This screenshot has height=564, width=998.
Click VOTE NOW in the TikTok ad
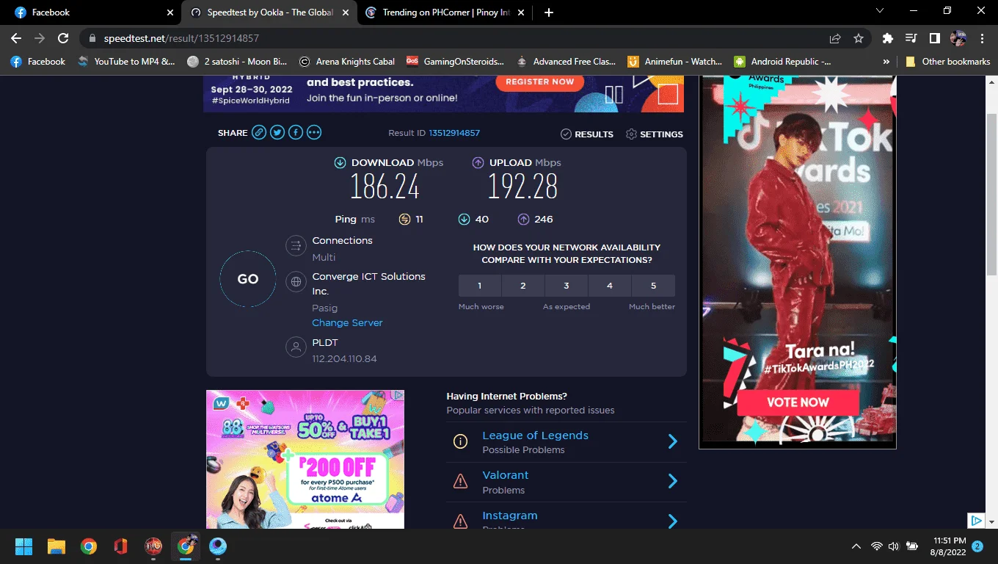798,402
